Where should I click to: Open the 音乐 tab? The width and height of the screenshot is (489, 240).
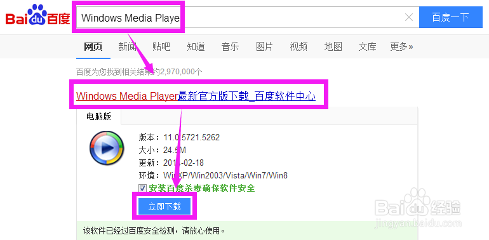click(x=230, y=47)
